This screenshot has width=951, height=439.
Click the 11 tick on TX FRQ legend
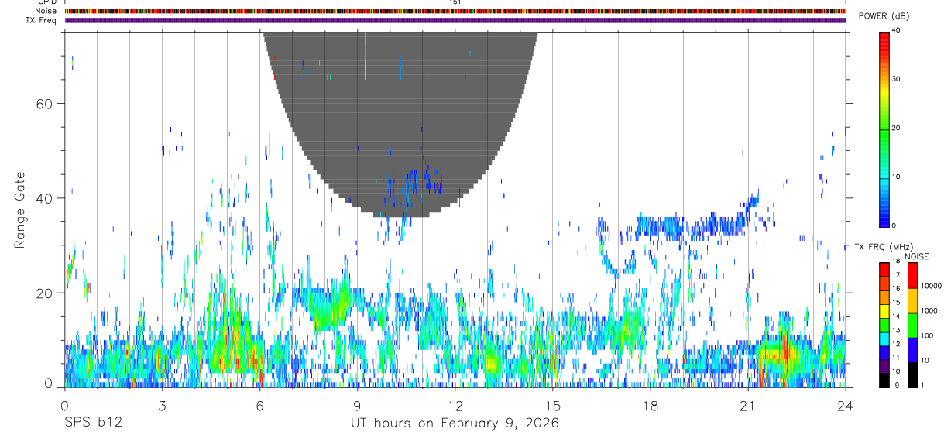pyautogui.click(x=896, y=358)
